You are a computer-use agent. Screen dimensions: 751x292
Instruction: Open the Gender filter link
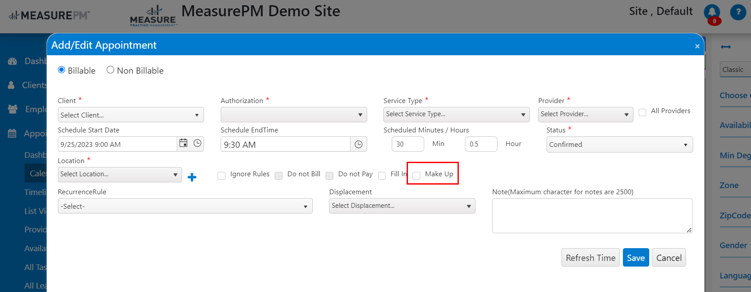tap(733, 246)
